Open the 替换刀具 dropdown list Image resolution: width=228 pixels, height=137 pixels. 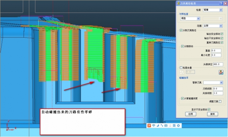pos(213,83)
